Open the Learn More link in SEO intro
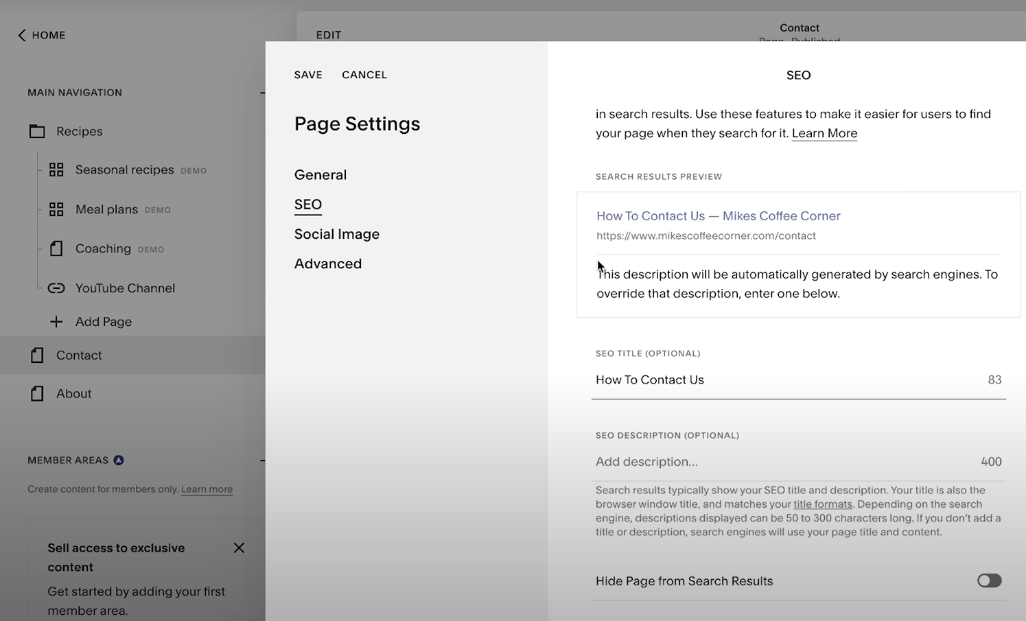Image resolution: width=1026 pixels, height=621 pixels. coord(824,133)
